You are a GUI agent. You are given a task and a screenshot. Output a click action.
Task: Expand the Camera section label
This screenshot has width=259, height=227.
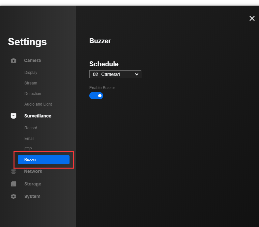(x=33, y=61)
